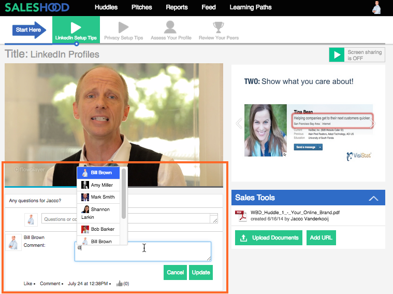Open Learning Paths menu

(x=251, y=7)
